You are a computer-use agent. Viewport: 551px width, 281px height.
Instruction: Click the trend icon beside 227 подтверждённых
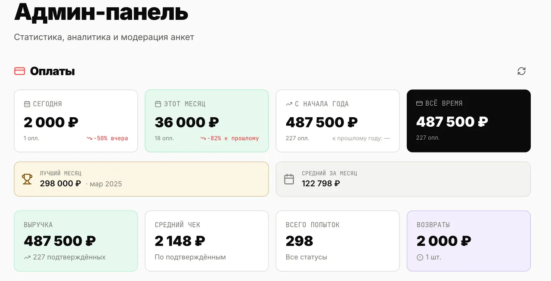click(27, 257)
